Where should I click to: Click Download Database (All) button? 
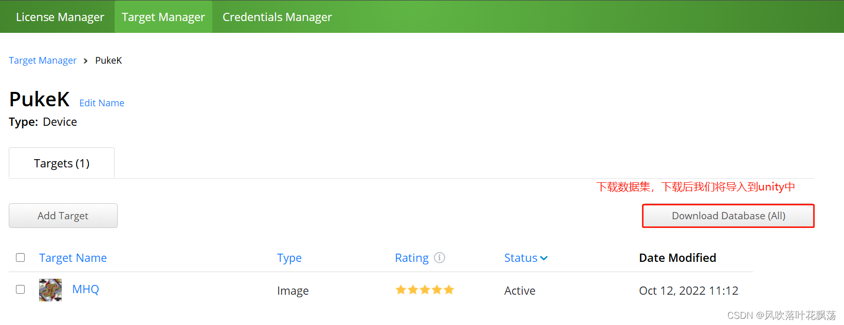(x=728, y=216)
